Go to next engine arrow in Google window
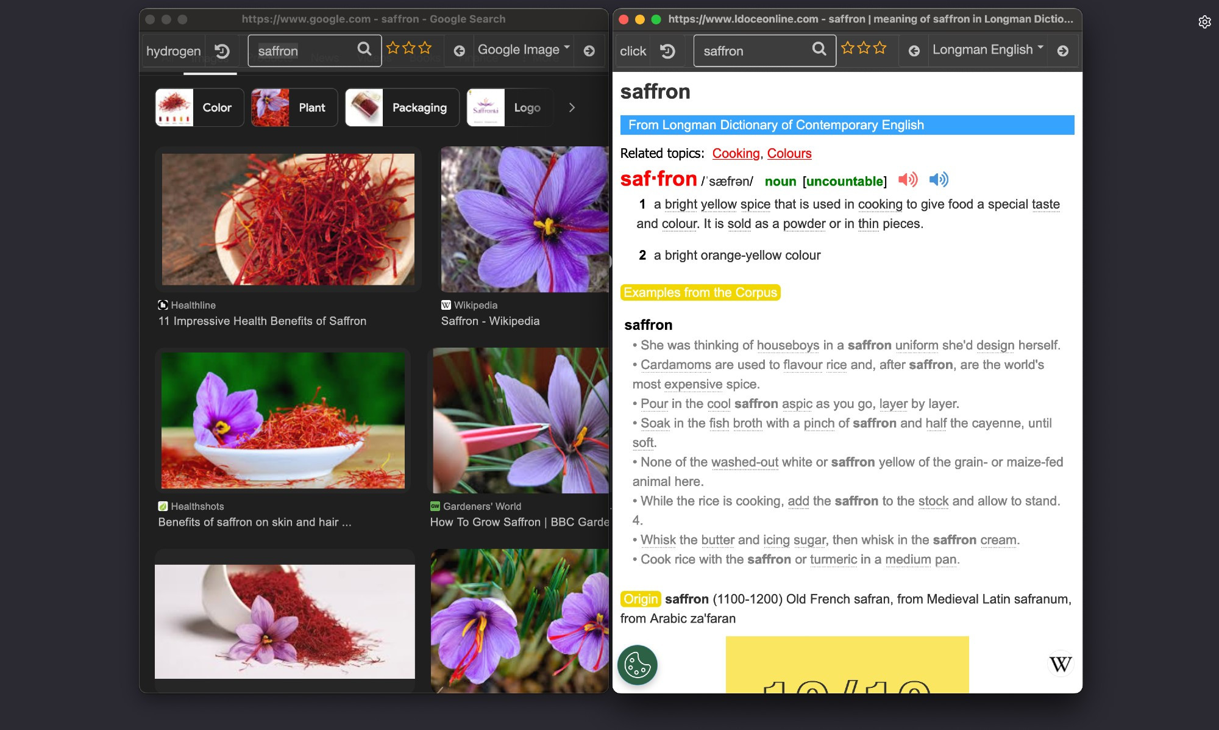The height and width of the screenshot is (730, 1219). tap(589, 51)
